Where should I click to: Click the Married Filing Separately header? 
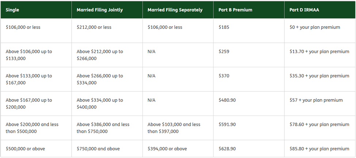coord(175,10)
